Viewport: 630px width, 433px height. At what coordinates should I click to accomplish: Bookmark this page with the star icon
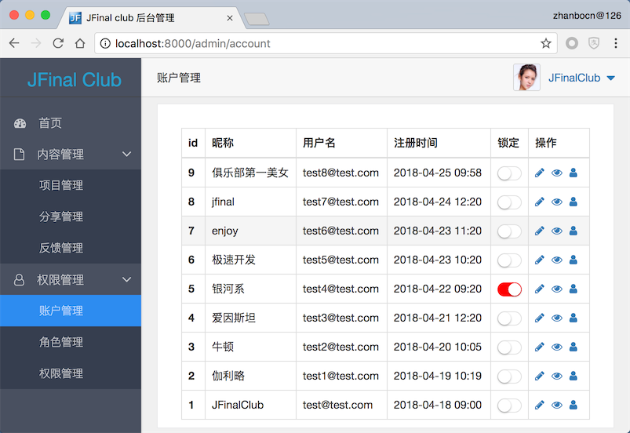[545, 43]
